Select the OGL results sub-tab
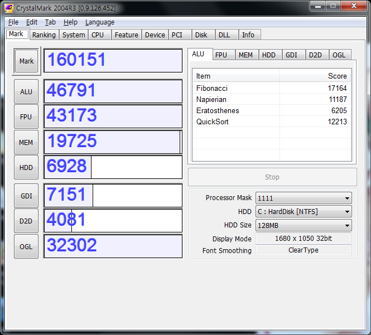Screen dimensions: 371x335 pos(340,55)
